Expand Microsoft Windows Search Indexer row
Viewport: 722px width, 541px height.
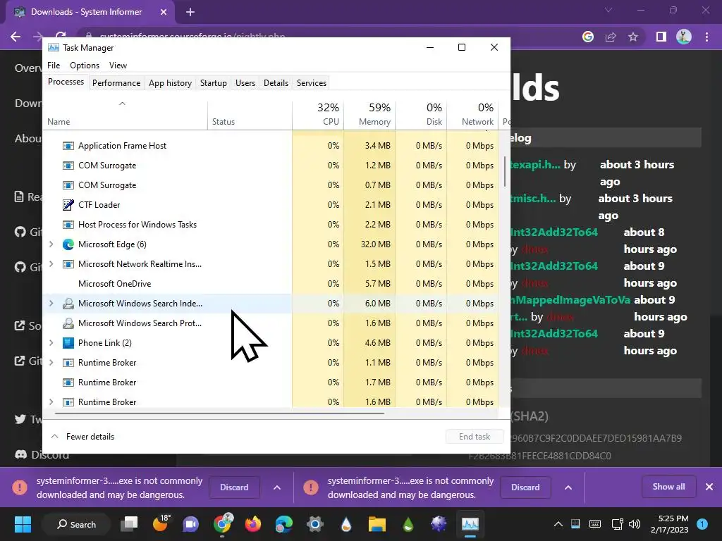coord(51,303)
